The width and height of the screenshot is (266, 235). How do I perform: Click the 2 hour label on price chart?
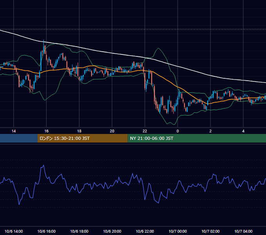point(210,131)
